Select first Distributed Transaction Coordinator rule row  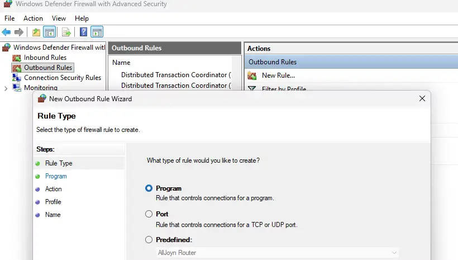pyautogui.click(x=176, y=75)
